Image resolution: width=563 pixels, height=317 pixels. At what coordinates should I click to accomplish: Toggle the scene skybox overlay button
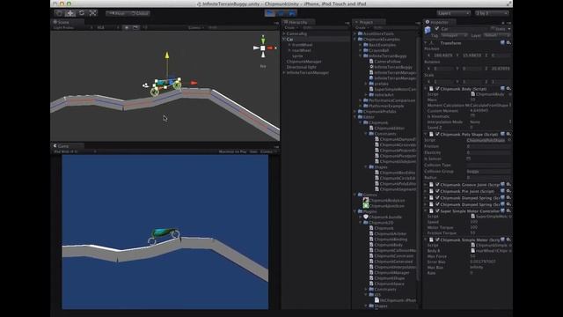tap(135, 27)
